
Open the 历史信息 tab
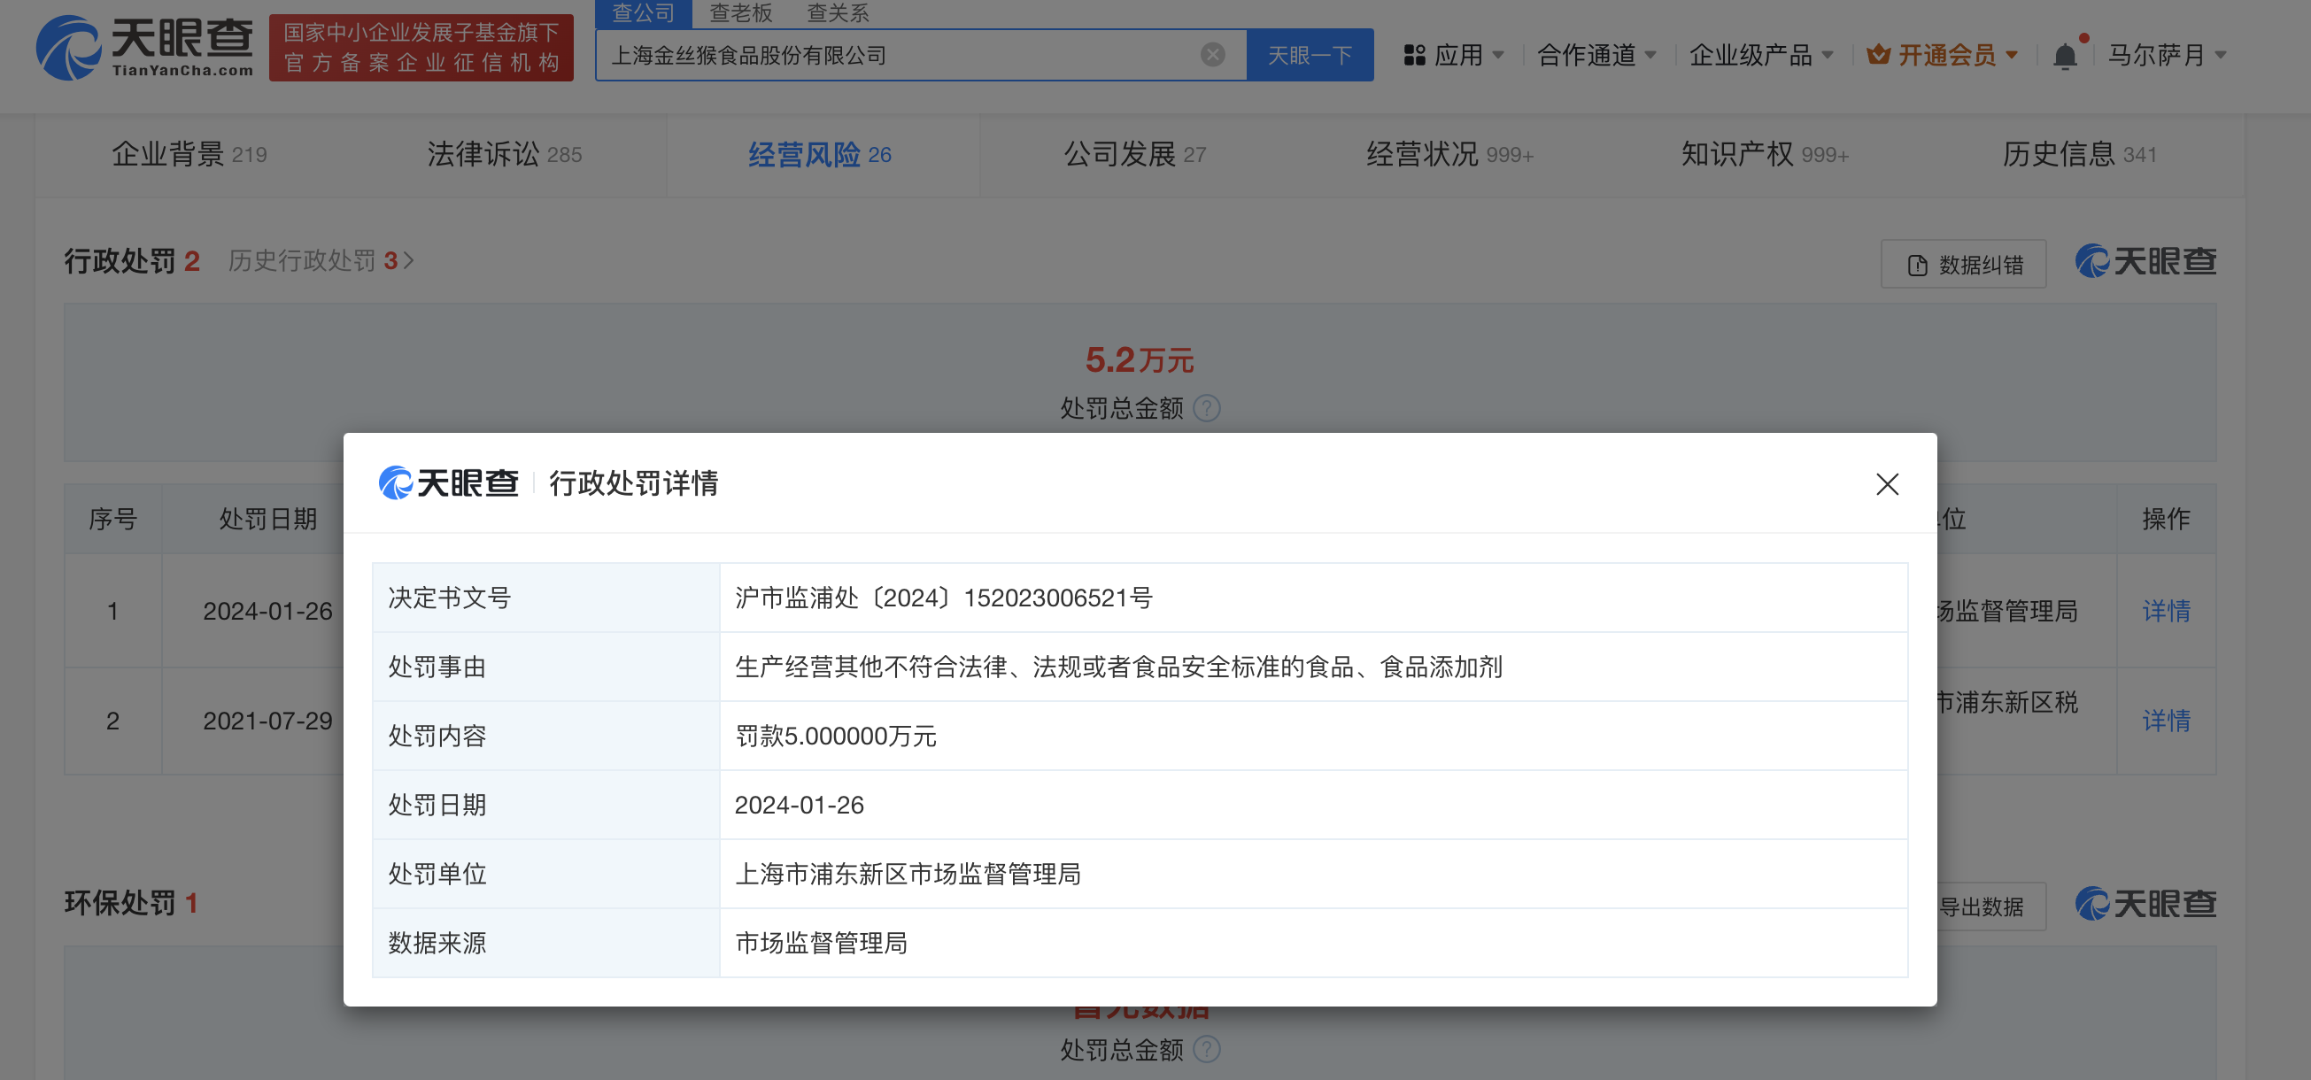click(2080, 154)
